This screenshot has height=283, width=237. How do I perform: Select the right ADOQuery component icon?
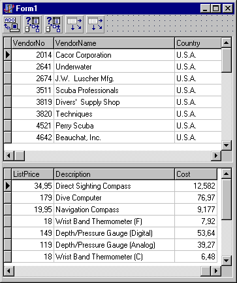[x=54, y=24]
